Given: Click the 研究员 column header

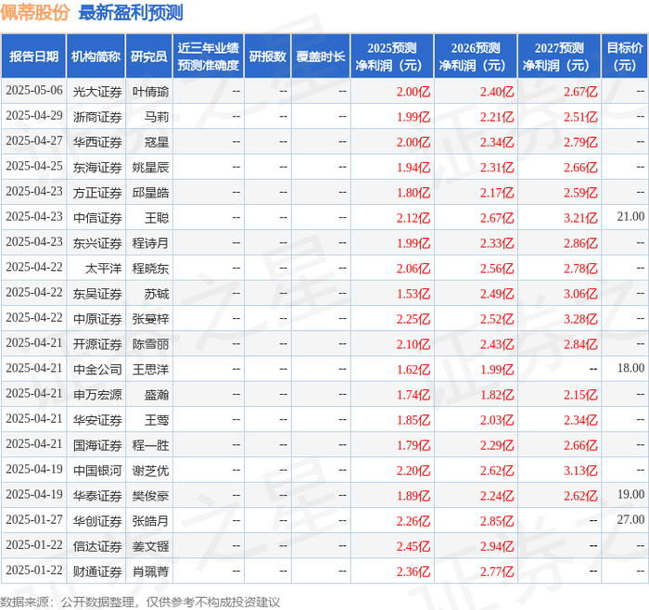Looking at the screenshot, I should [149, 57].
